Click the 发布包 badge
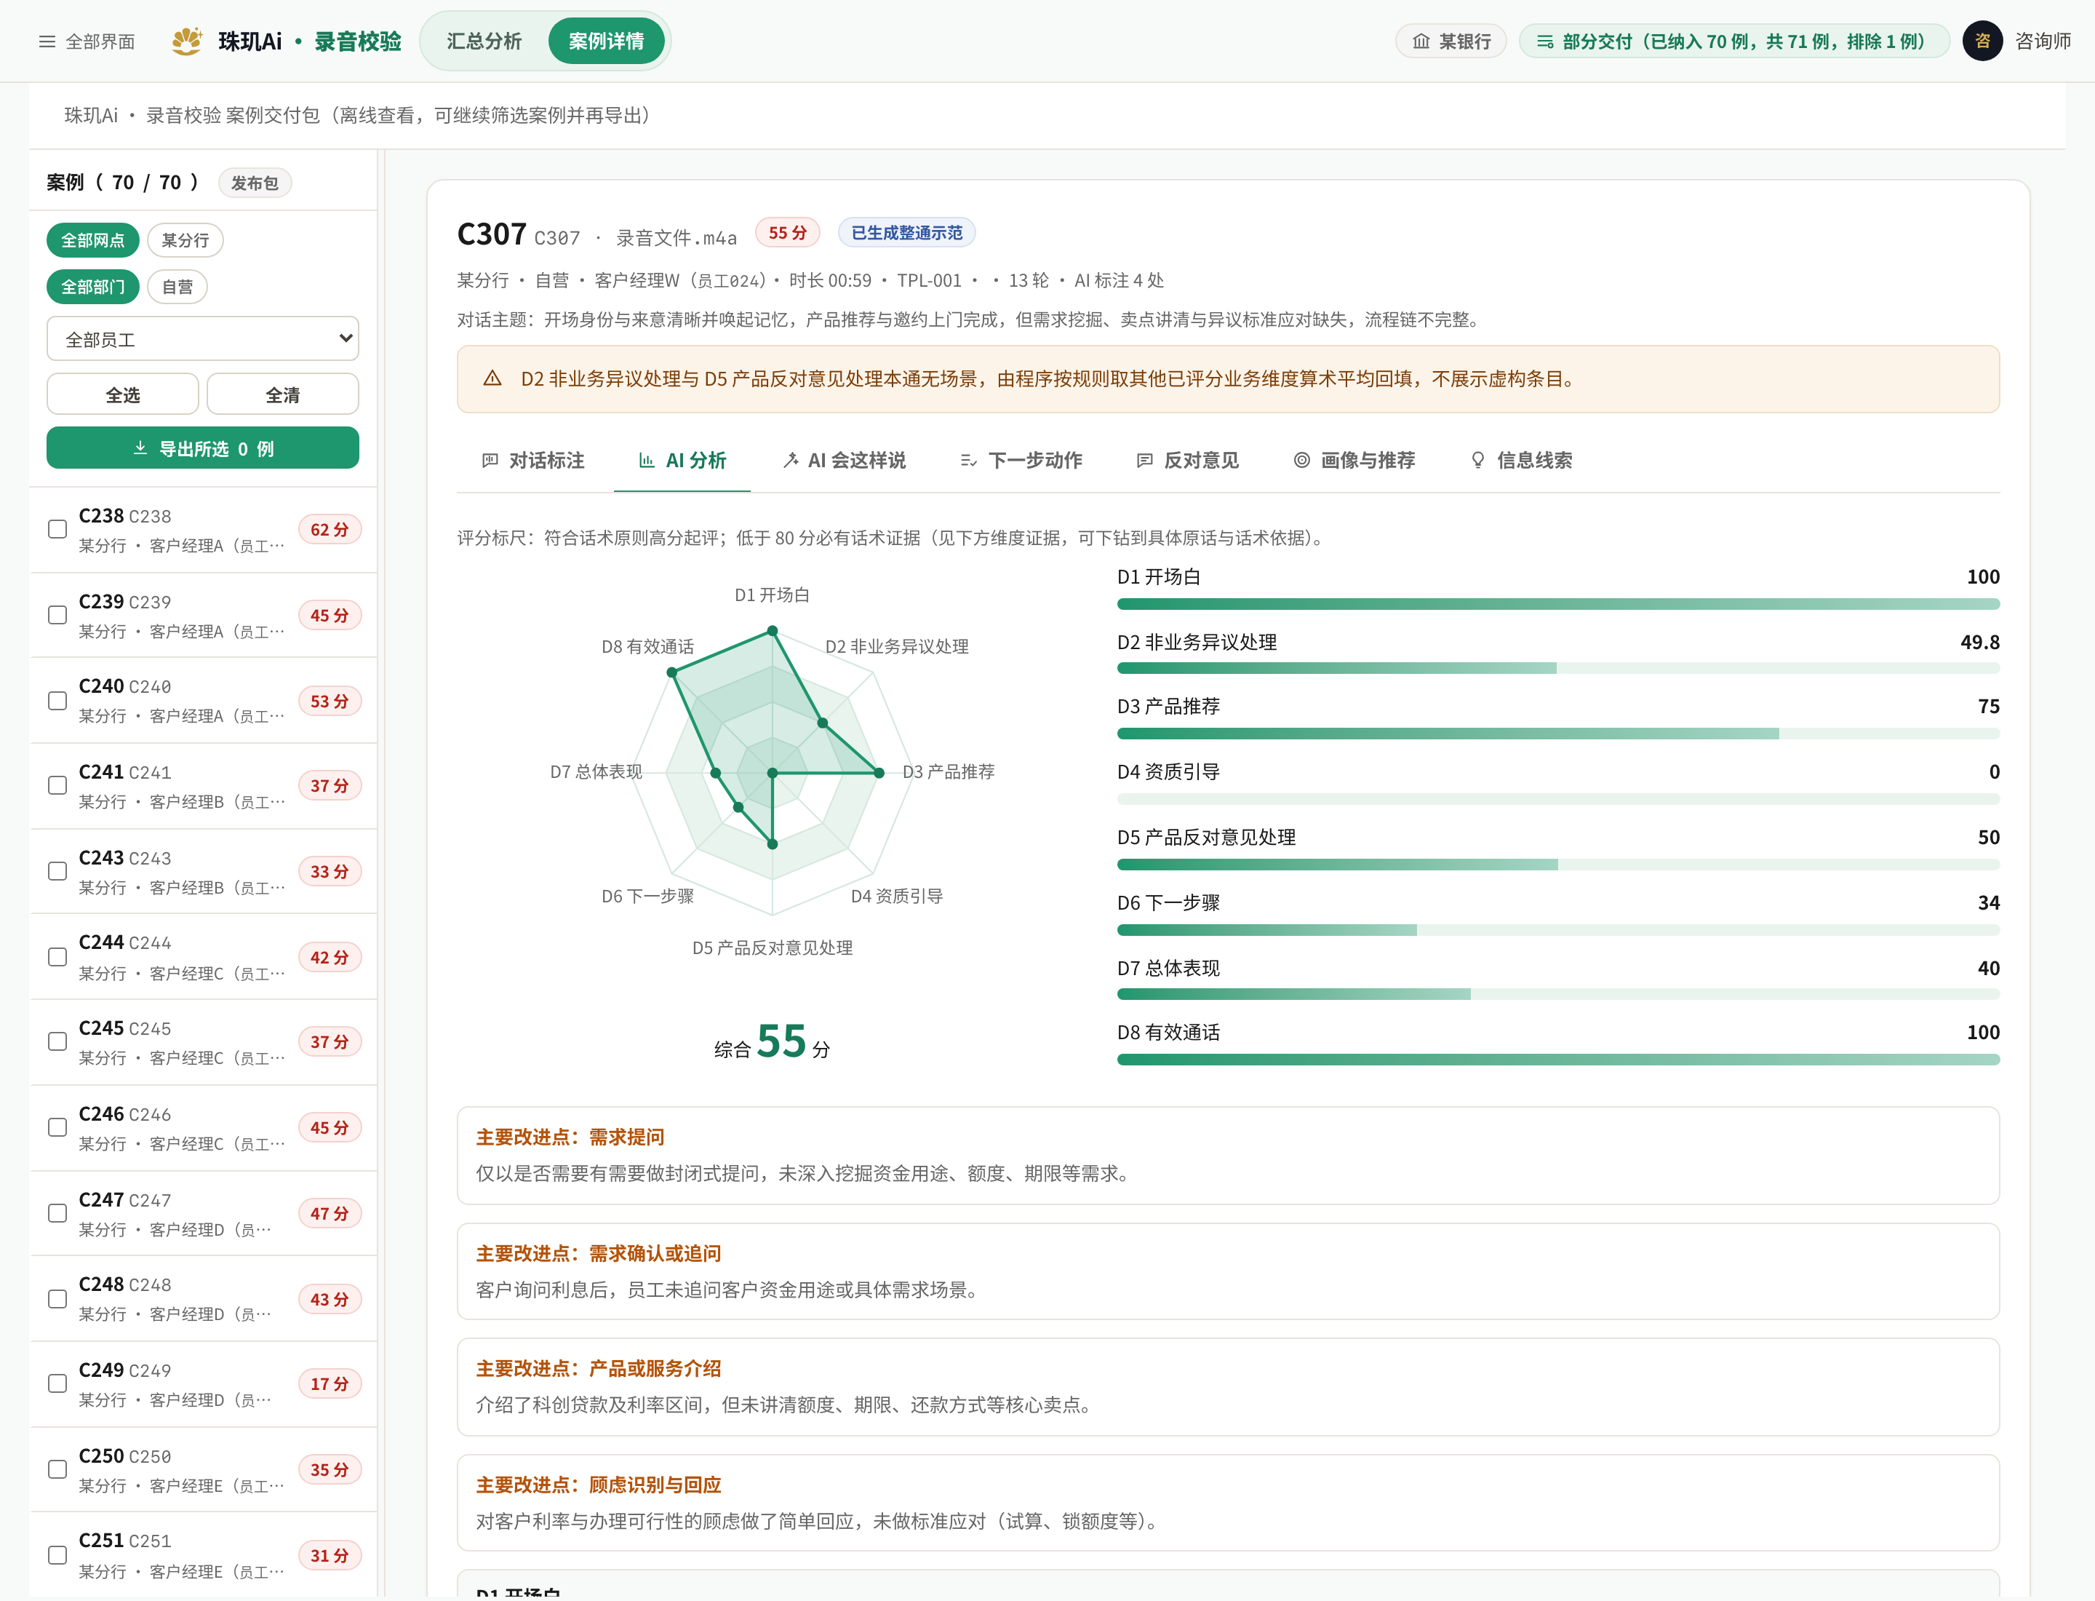The height and width of the screenshot is (1601, 2095). tap(255, 182)
